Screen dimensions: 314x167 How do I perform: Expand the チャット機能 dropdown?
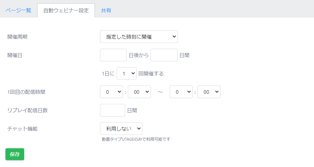click(121, 129)
